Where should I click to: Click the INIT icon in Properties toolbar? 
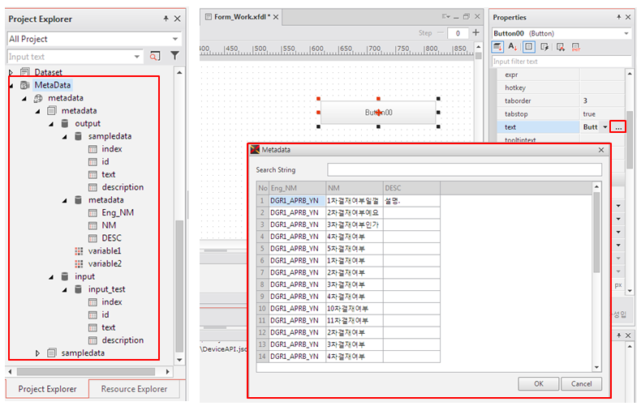tap(575, 47)
